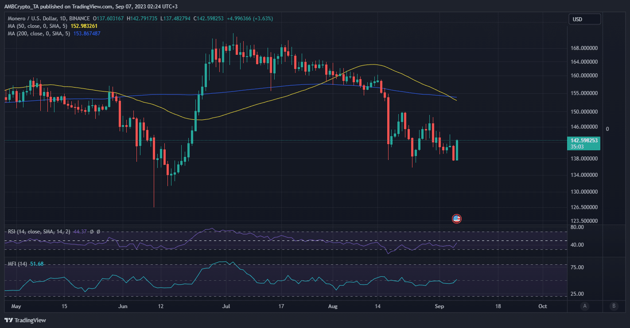Image resolution: width=630 pixels, height=328 pixels.
Task: Toggle the A auto-scale button
Action: point(585,306)
